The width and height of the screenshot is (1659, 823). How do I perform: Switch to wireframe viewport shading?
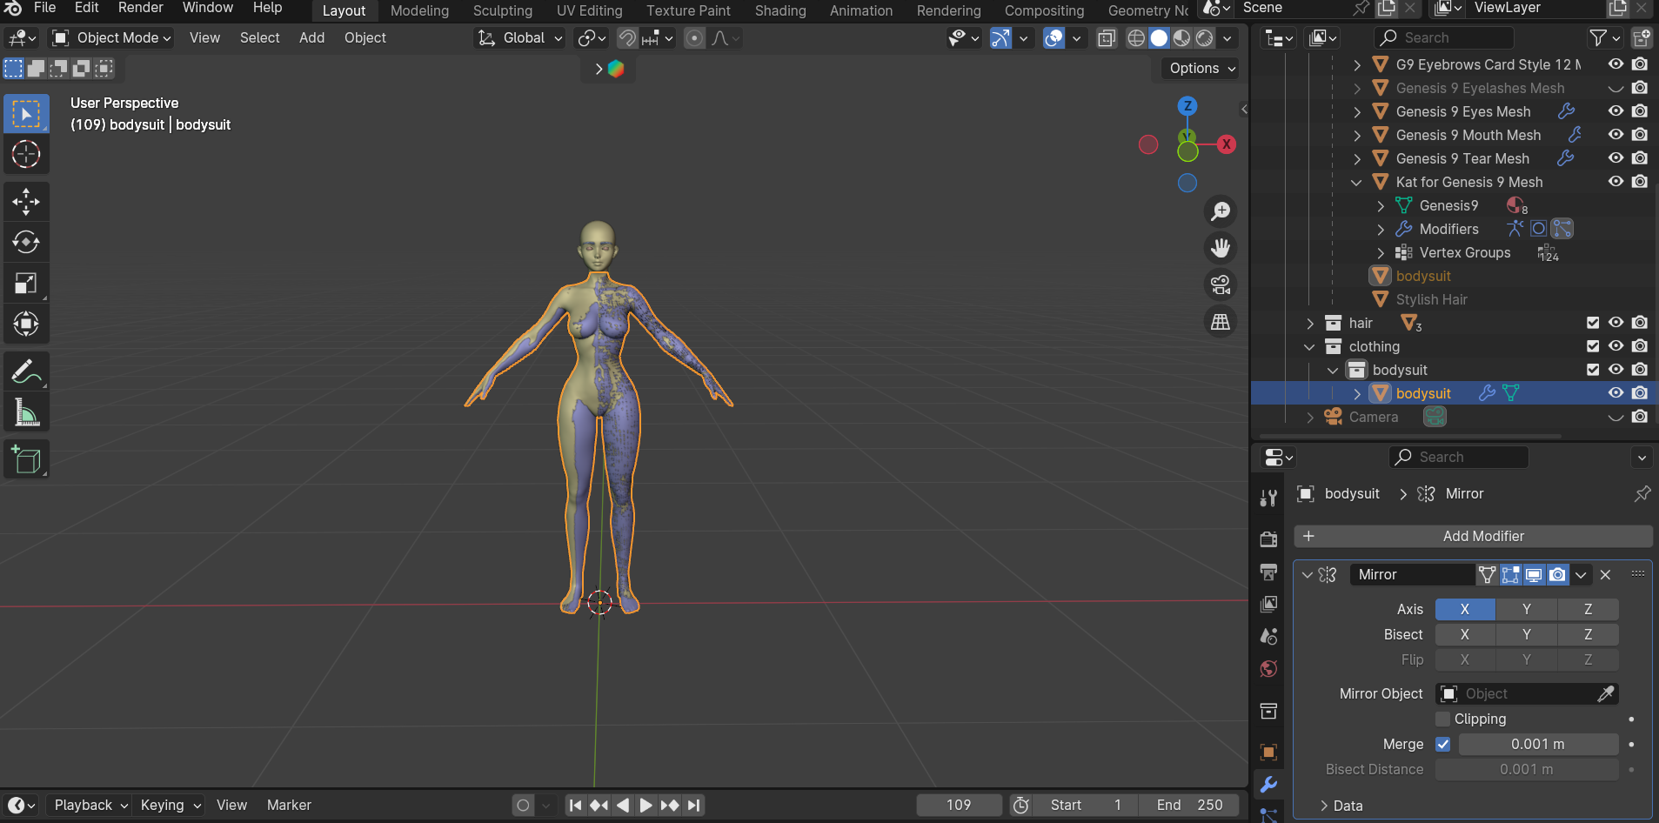click(x=1136, y=37)
